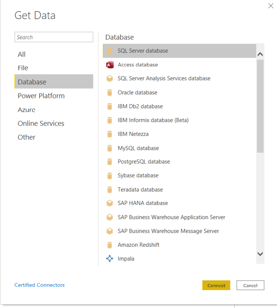277x308 pixels.
Task: Open the Online Services category
Action: (x=54, y=123)
